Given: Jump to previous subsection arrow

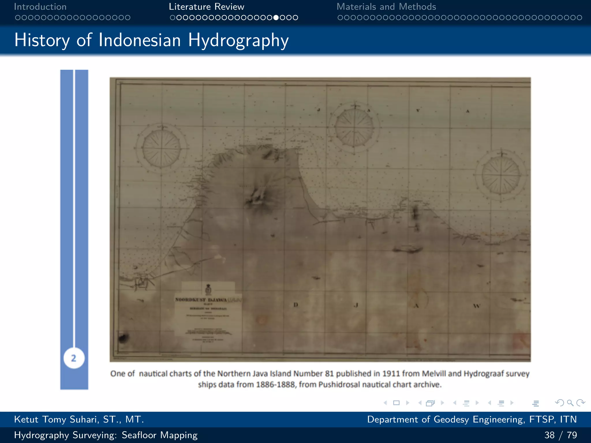Looking at the screenshot, I should (455, 403).
